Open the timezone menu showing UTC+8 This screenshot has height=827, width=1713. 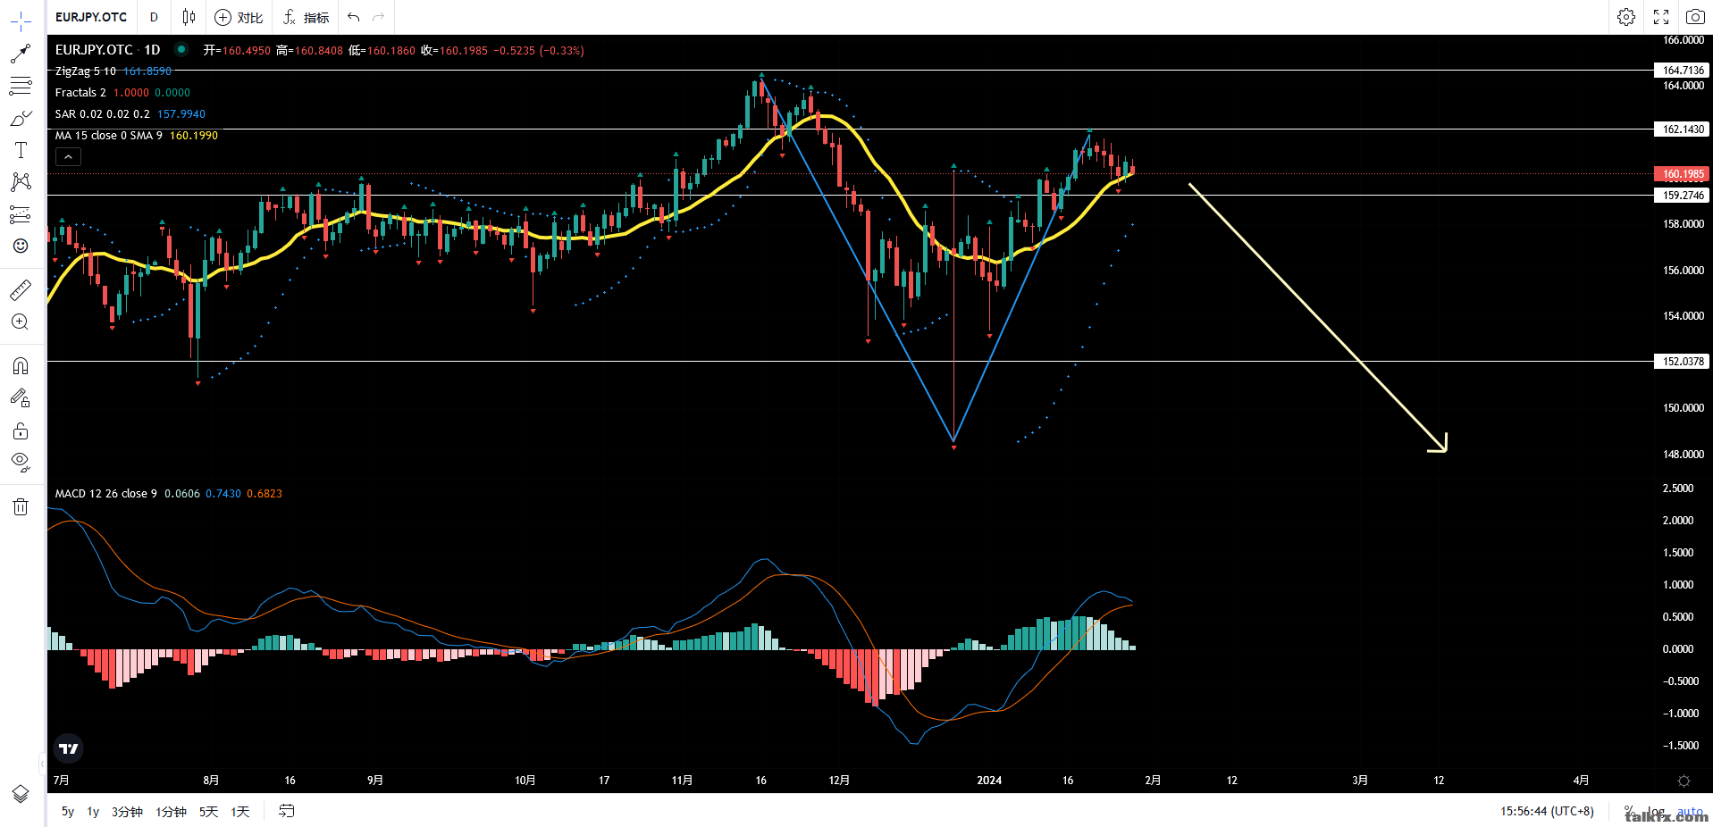point(1547,812)
